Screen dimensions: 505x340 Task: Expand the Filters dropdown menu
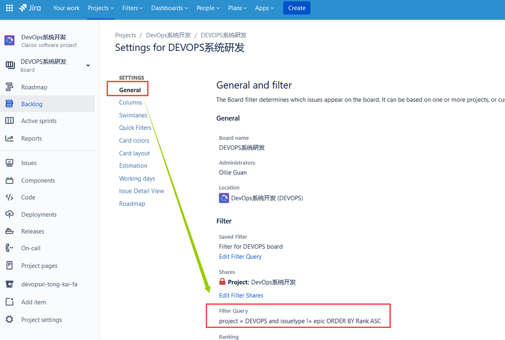(x=132, y=8)
